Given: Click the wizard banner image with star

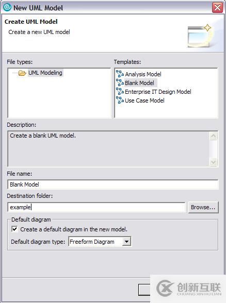Looking at the screenshot, I should click(200, 36).
